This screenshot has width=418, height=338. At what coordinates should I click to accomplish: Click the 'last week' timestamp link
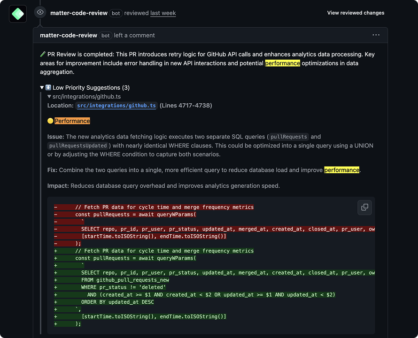[x=163, y=13]
